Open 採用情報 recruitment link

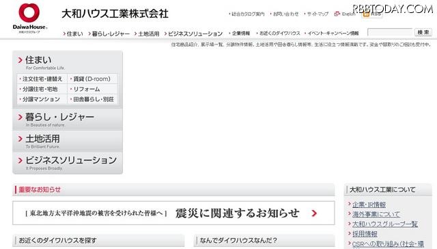coord(365,234)
